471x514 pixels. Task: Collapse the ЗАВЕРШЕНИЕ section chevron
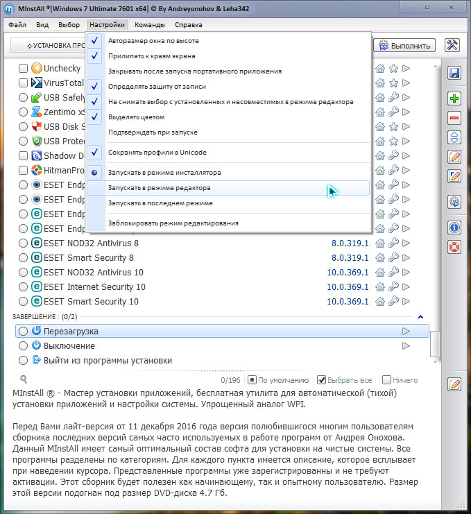420,317
